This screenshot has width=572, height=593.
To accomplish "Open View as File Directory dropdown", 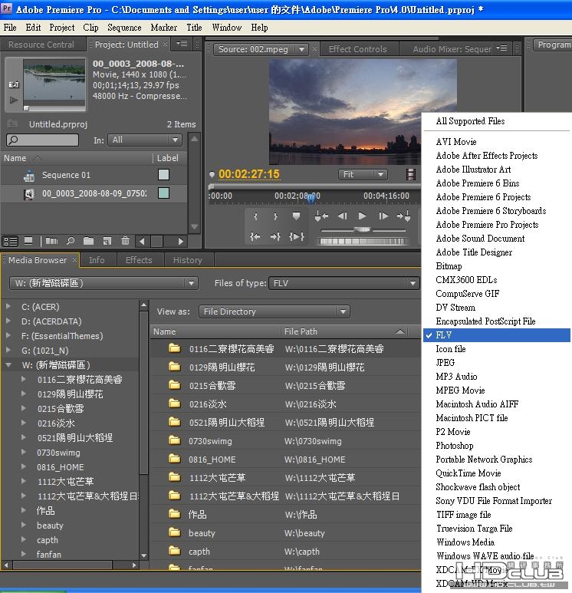I will (x=274, y=311).
